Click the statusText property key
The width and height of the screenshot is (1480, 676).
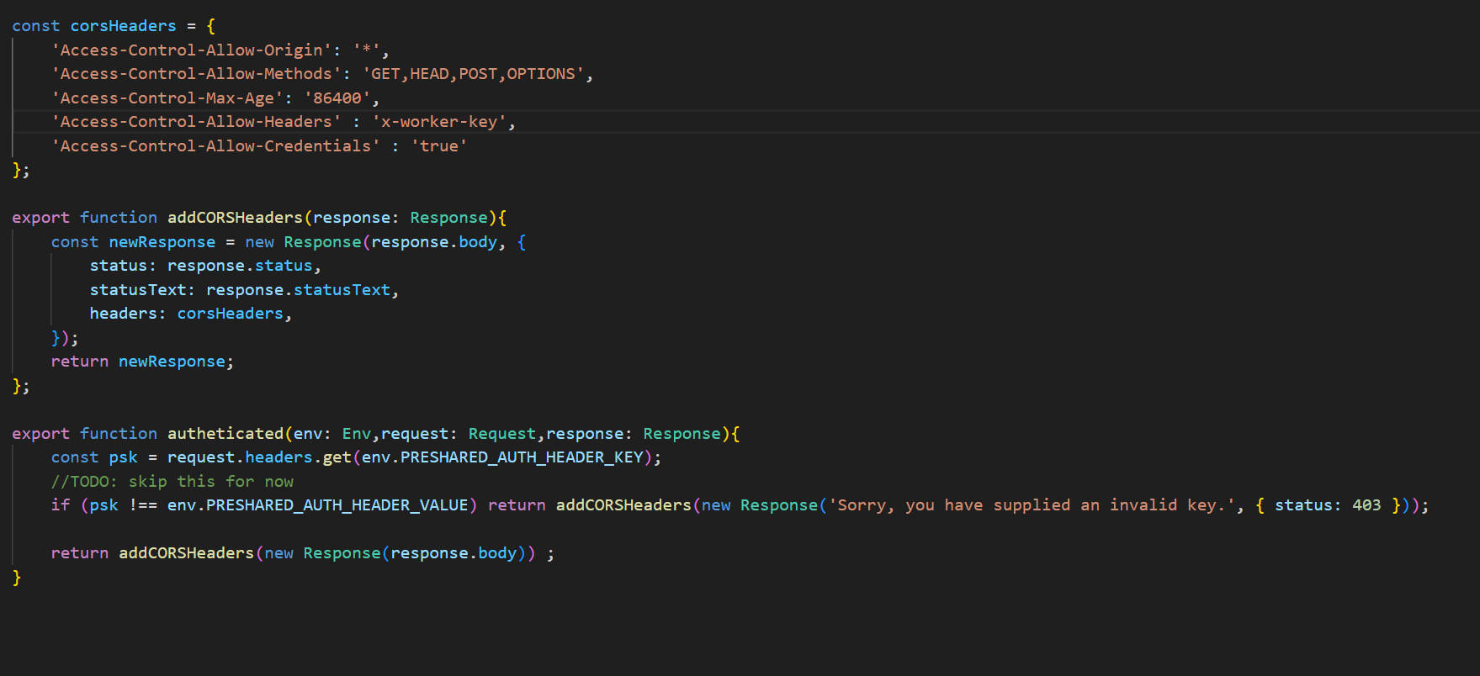coord(138,290)
